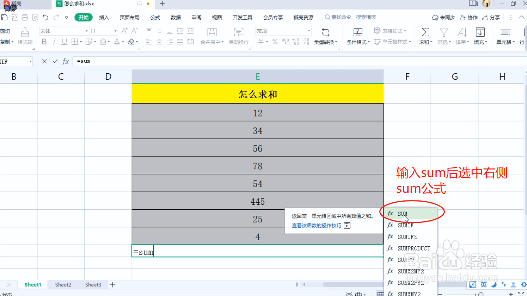Expand the Merge and Center (合并居中) dropdown
The image size is (527, 296).
(222, 42)
